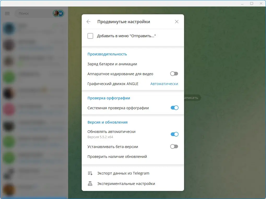Open Экспериментальные настройки
This screenshot has width=266, height=199.
[x=126, y=183]
